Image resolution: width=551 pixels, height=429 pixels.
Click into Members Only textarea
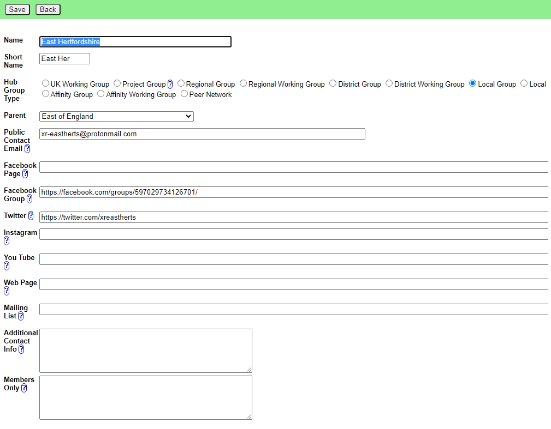point(146,398)
